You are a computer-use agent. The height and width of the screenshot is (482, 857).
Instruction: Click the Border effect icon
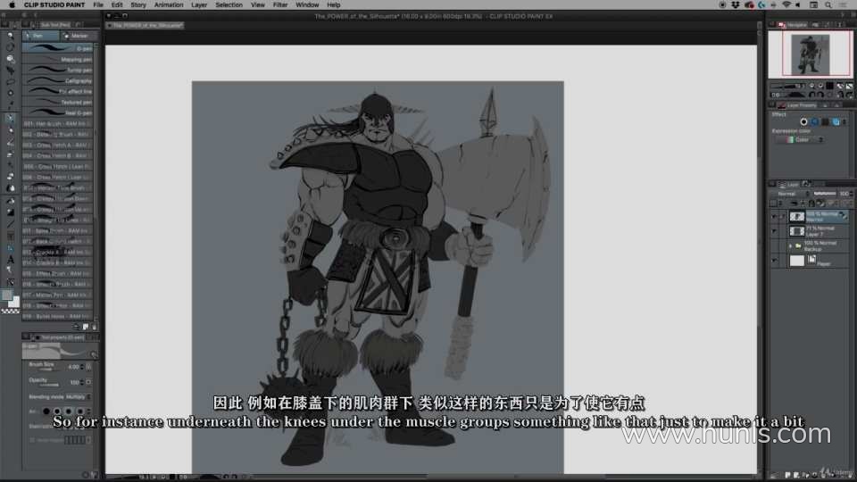(803, 121)
